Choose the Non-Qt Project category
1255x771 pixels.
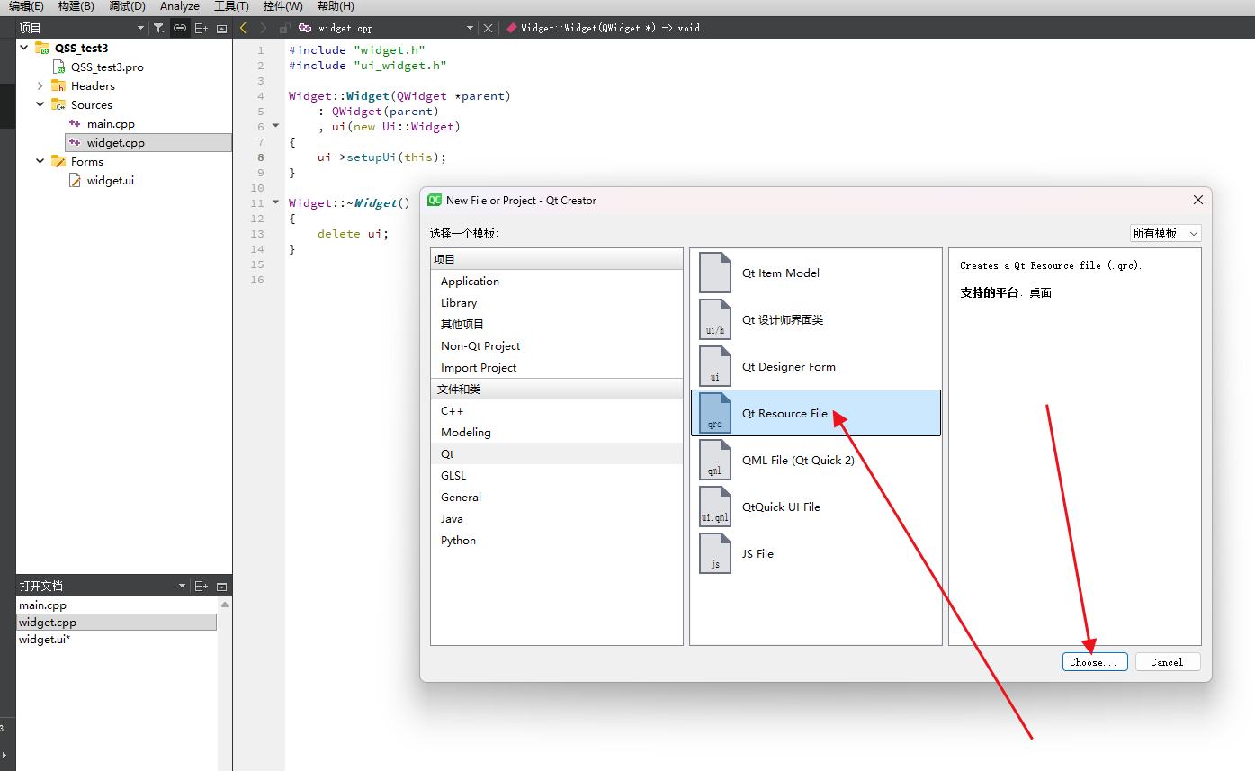(557, 346)
